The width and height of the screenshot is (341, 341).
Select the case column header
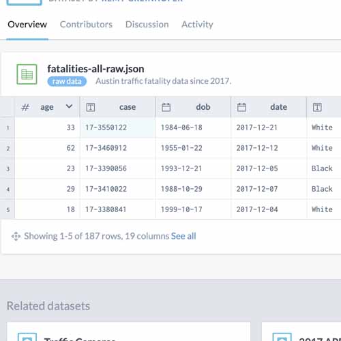pos(118,107)
